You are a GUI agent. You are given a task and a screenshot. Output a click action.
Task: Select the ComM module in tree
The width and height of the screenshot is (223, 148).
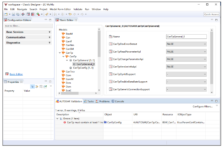(x=70, y=79)
